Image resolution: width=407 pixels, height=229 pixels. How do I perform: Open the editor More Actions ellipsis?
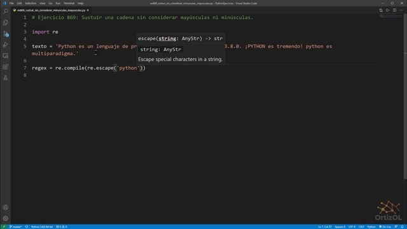[x=401, y=10]
